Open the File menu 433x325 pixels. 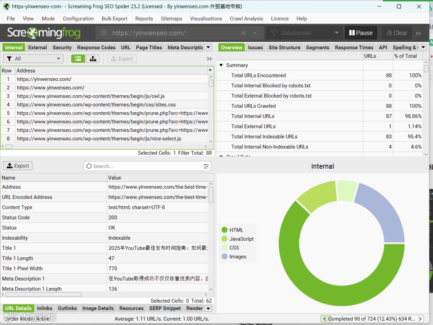click(11, 18)
